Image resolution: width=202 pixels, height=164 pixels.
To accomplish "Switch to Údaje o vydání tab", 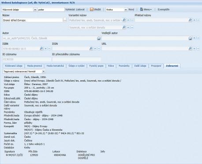I will (x=77, y=66).
